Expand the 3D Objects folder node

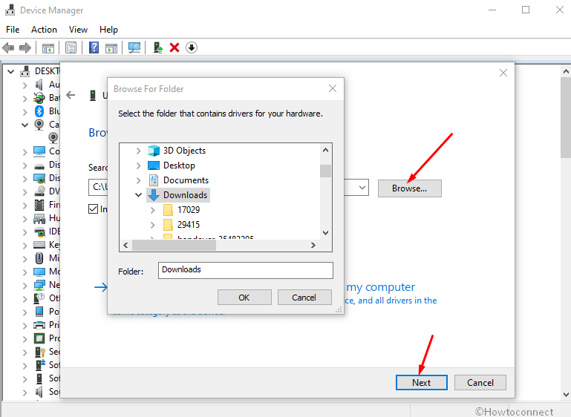click(138, 151)
